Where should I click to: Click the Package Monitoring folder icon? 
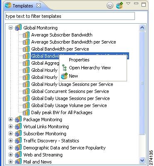(x=18, y=119)
